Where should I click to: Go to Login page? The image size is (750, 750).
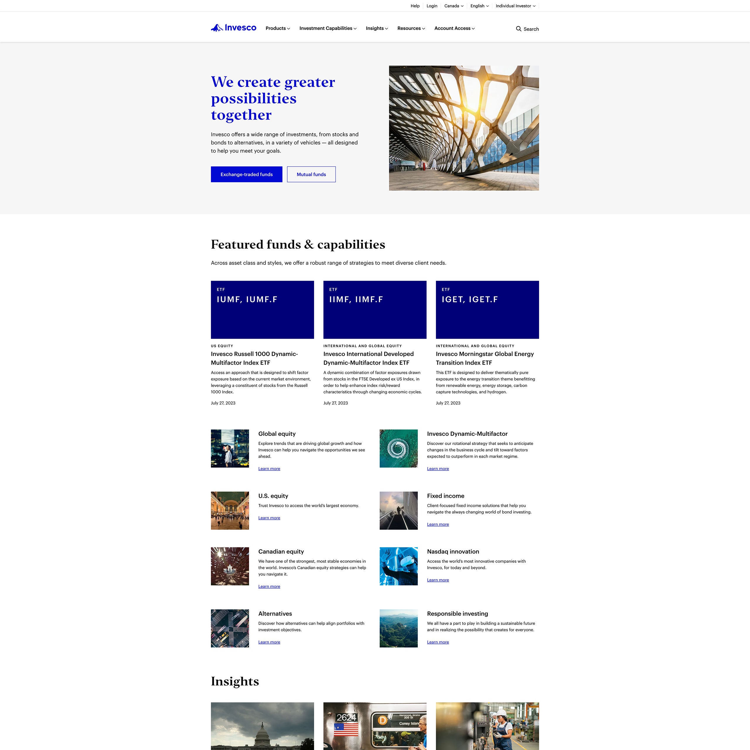click(432, 6)
